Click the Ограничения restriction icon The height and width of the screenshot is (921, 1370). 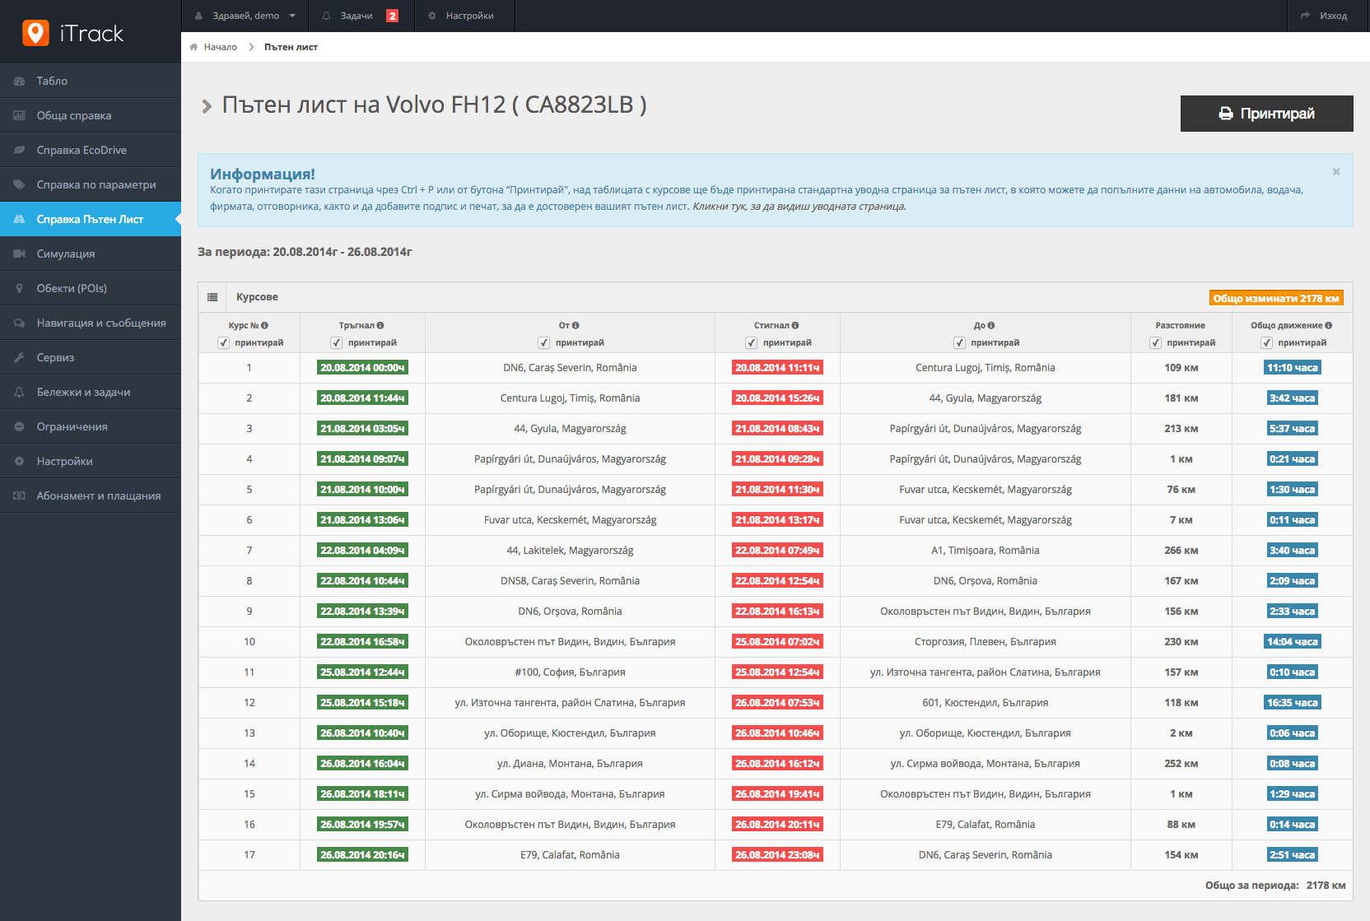coord(19,426)
